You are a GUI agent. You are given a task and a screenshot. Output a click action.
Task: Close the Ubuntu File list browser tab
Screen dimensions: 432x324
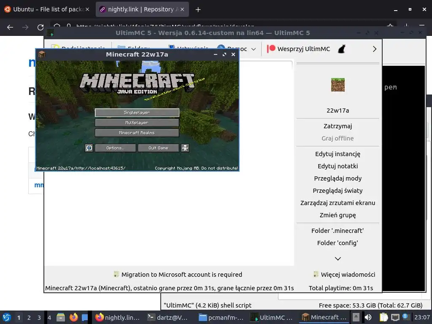point(87,9)
